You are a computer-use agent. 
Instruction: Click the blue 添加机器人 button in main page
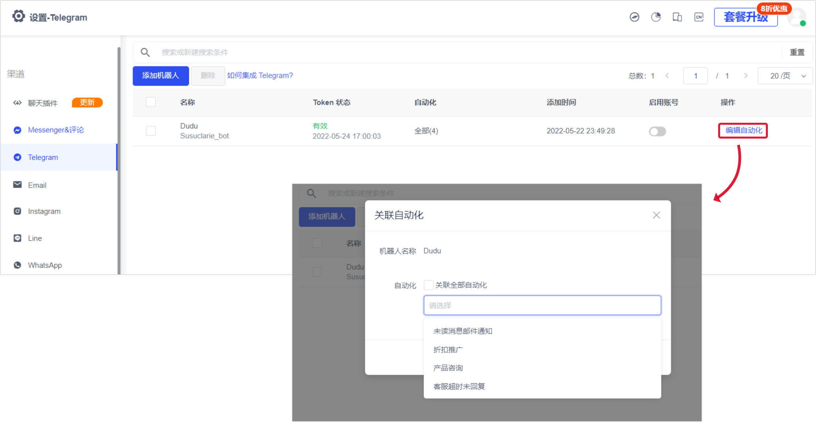click(x=161, y=75)
